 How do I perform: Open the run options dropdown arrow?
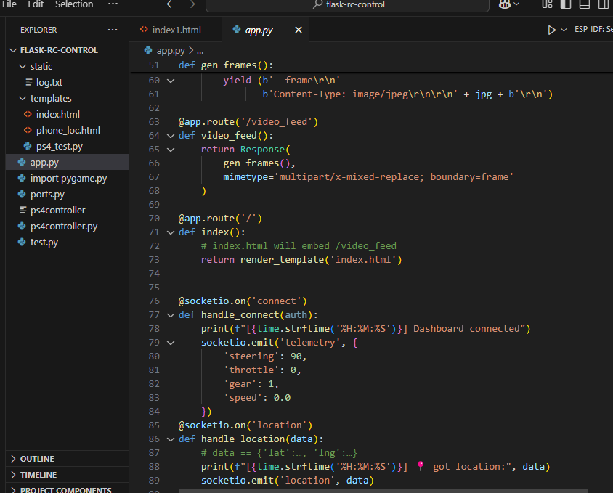click(564, 30)
